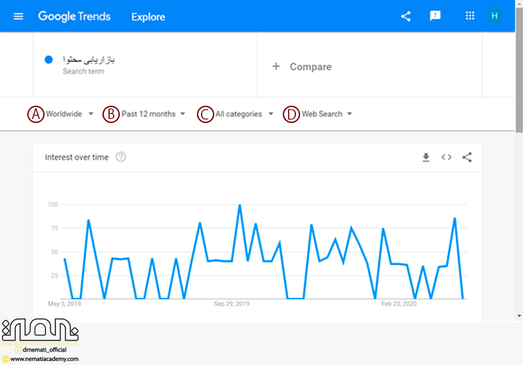Open the Web Search type dropdown
Screen dimensions: 523x365
pos(327,114)
